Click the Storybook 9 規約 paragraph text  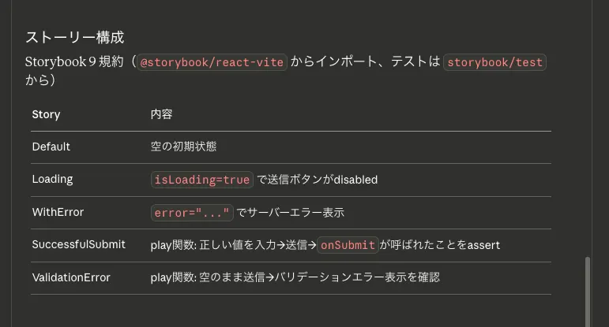(x=74, y=62)
